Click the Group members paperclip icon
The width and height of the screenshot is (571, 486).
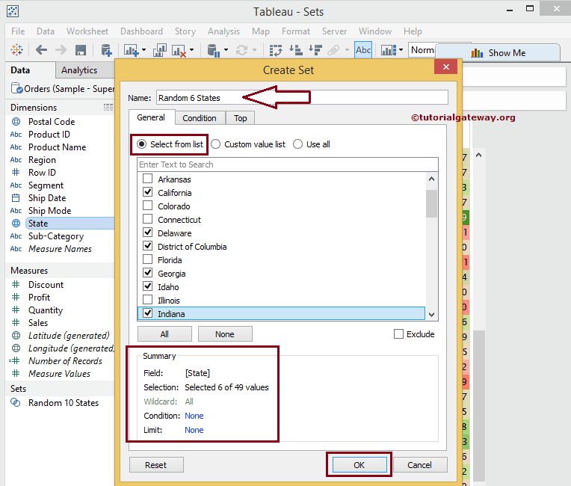pos(333,50)
